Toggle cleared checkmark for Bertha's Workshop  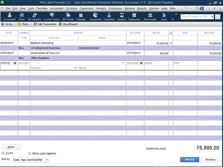click(x=171, y=43)
